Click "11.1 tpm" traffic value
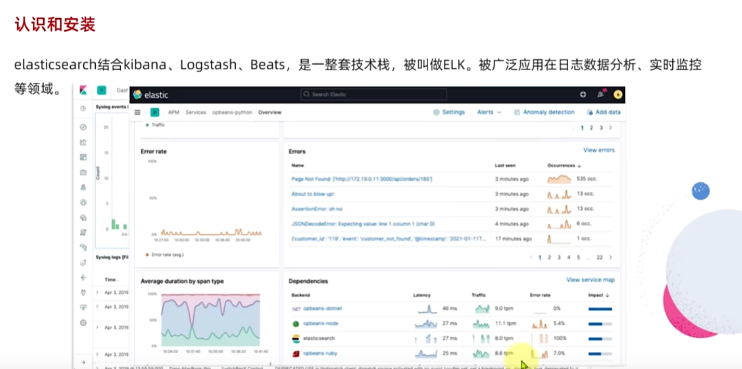This screenshot has width=742, height=369. point(506,324)
